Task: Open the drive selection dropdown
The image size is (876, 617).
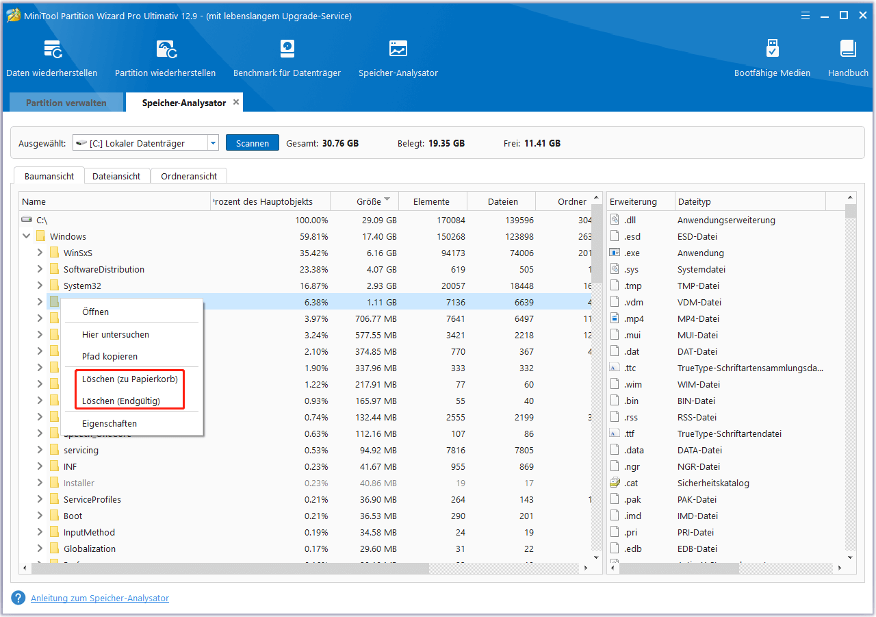Action: pos(213,143)
